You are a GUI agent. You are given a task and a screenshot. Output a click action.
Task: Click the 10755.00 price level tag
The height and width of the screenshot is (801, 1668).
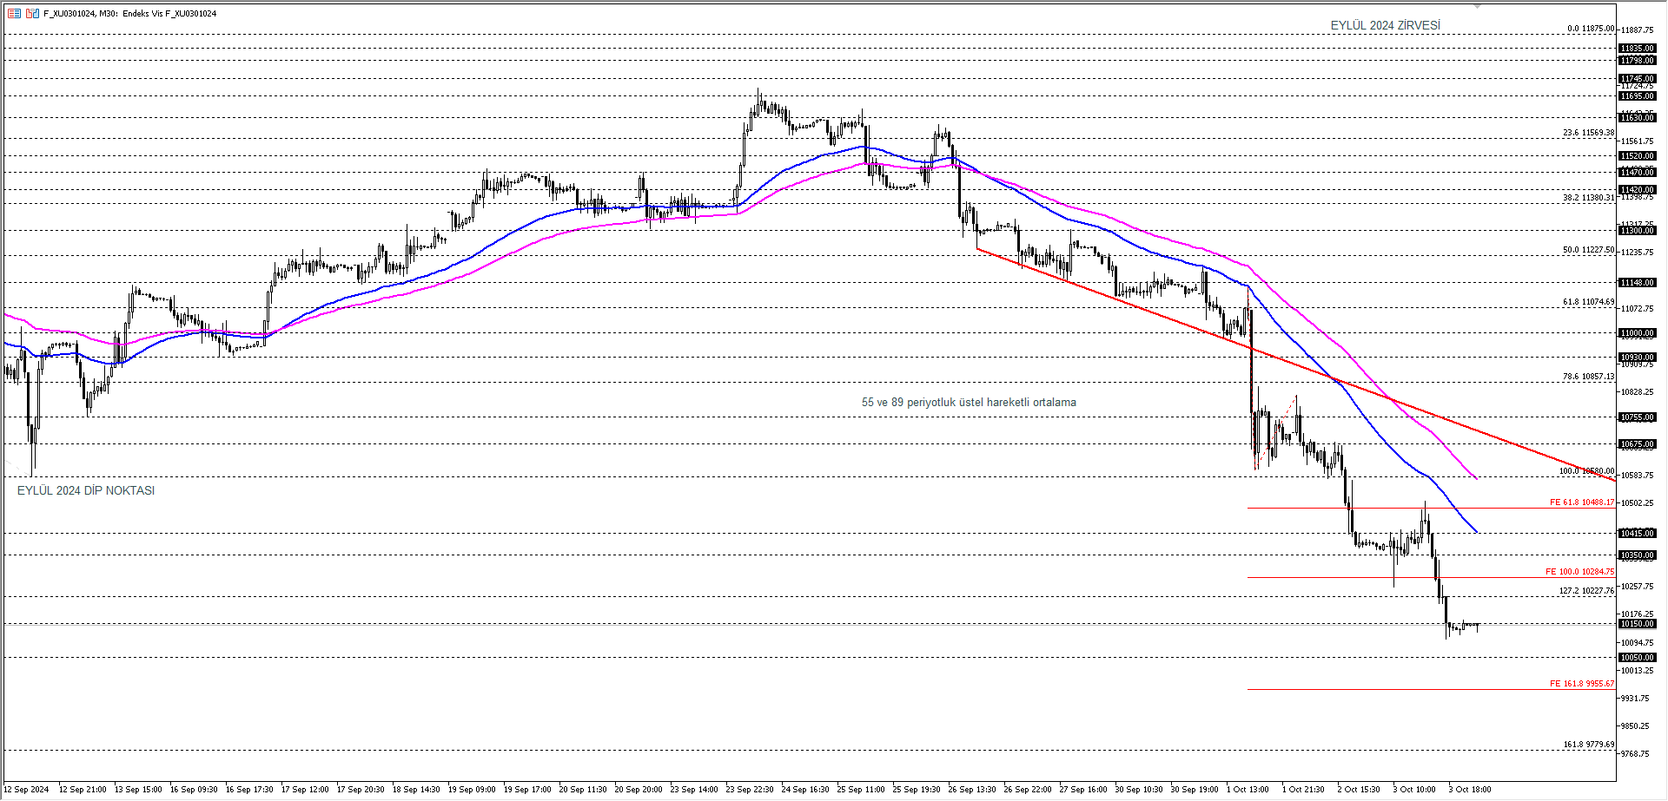click(x=1637, y=417)
